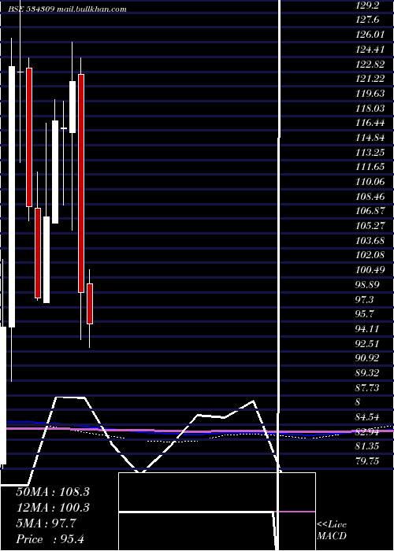Select the 113.25 price axis label
This screenshot has width=394, height=551.
[x=370, y=152]
